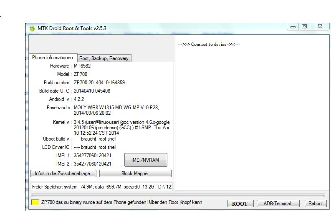Maximize the MTK Droid Tools window
The width and height of the screenshot is (331, 211).
point(304,27)
